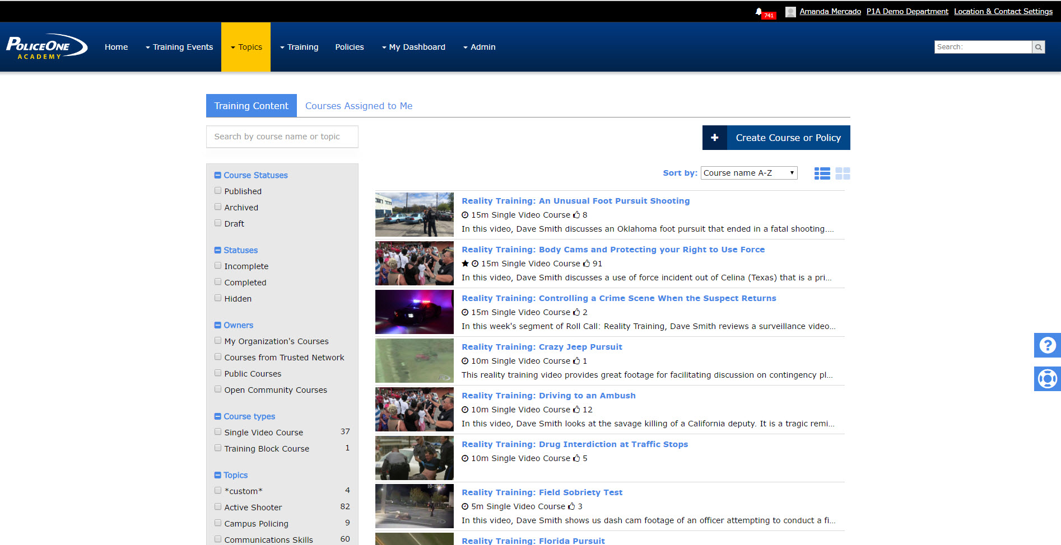Open Policies in the navigation bar
1061x545 pixels.
[350, 47]
